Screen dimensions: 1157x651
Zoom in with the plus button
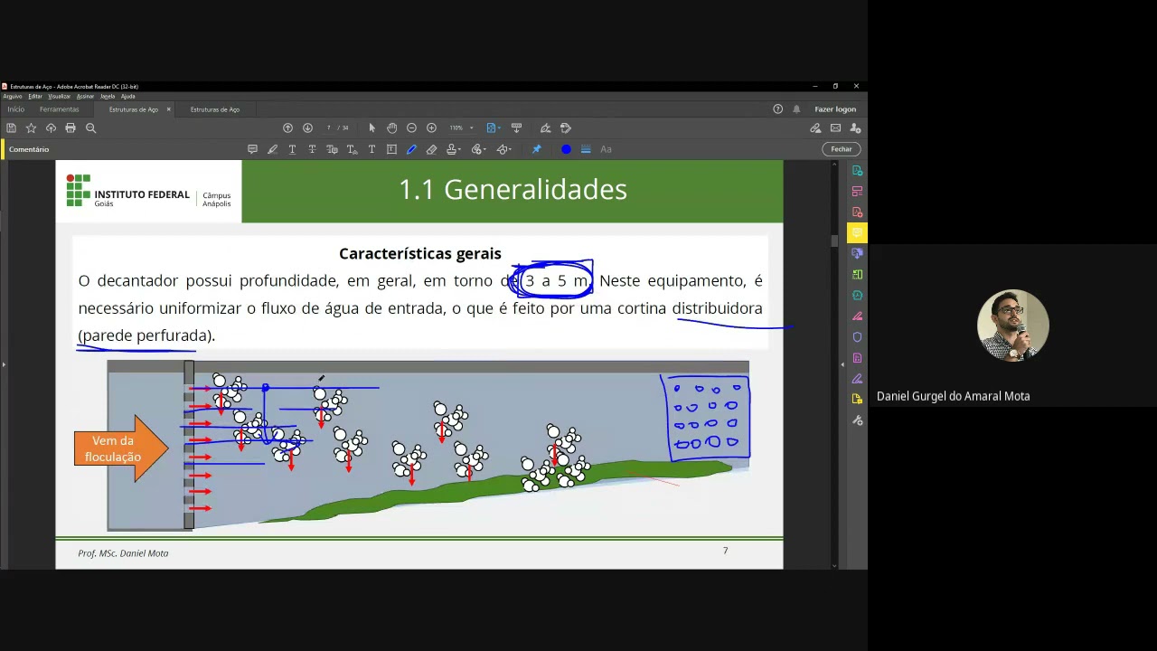point(431,127)
